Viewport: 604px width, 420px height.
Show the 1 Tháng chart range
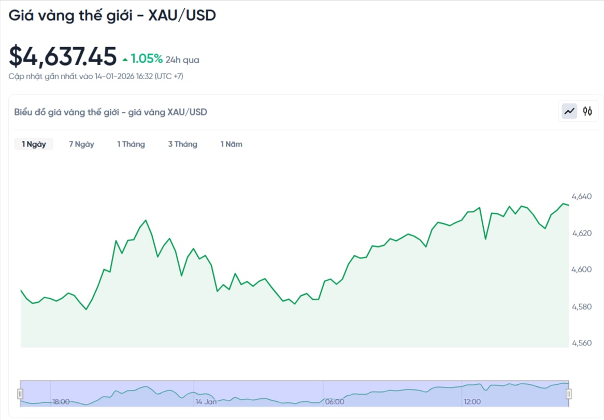coord(131,144)
